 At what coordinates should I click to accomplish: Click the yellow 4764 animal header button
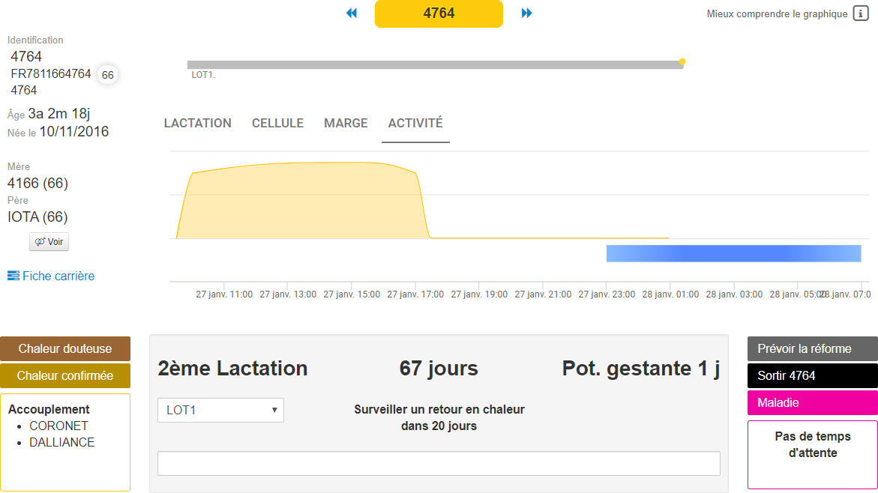(x=439, y=13)
